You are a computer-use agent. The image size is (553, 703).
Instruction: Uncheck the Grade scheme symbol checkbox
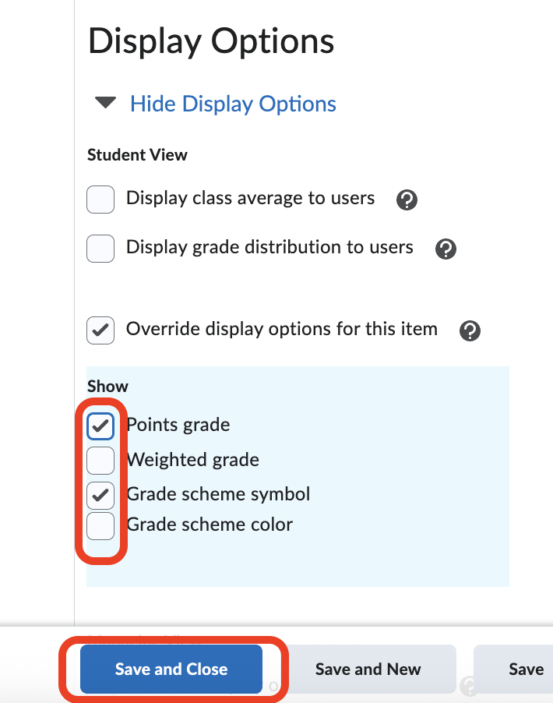[x=100, y=495]
